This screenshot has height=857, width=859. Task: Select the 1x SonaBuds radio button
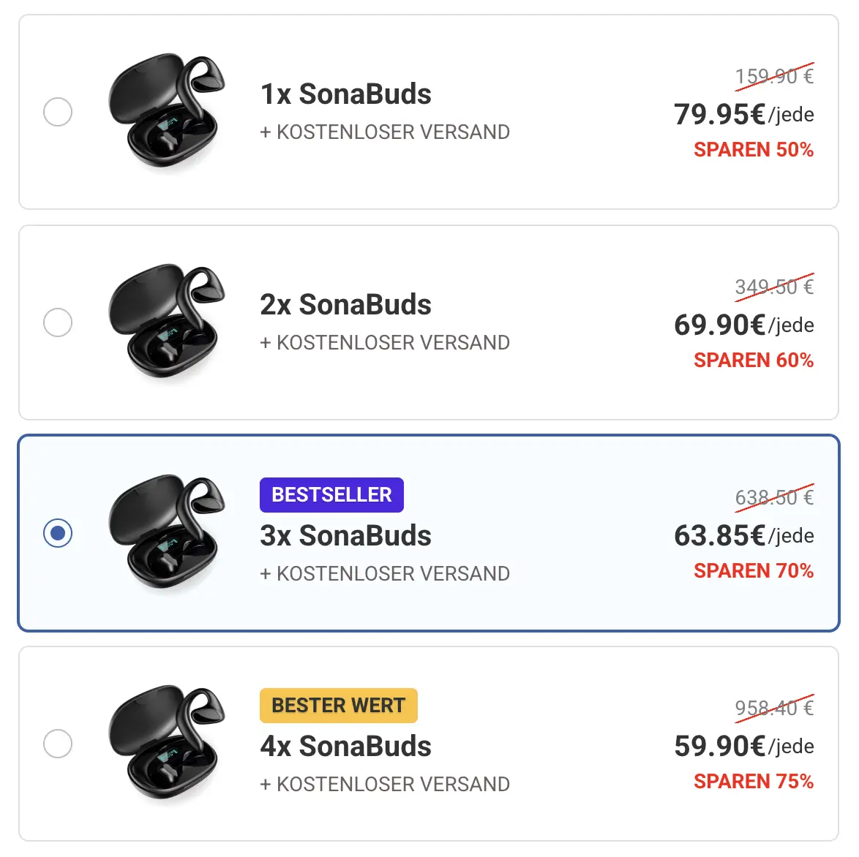pos(58,112)
